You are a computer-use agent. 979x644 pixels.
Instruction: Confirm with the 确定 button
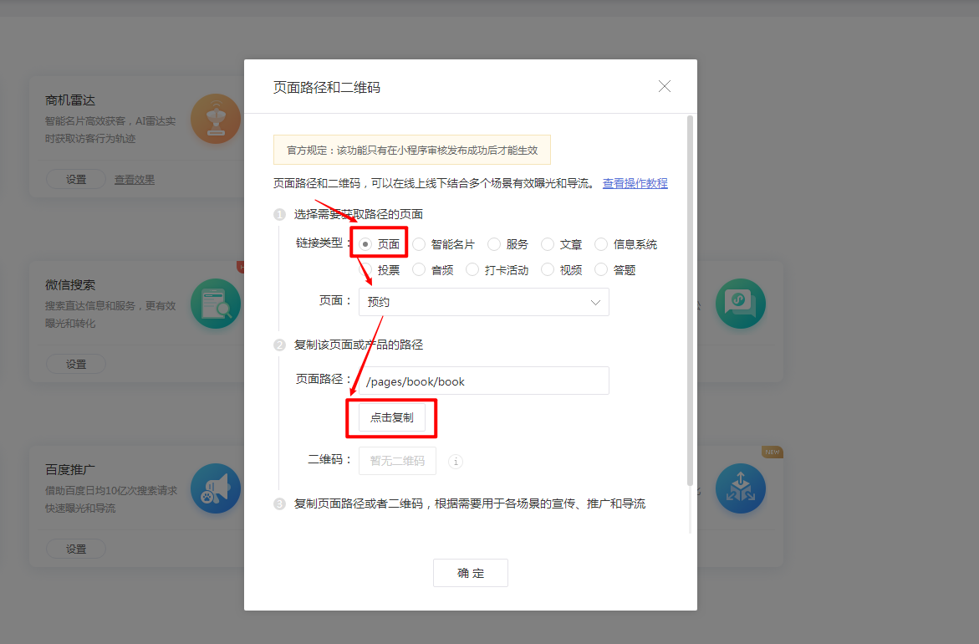pos(470,572)
